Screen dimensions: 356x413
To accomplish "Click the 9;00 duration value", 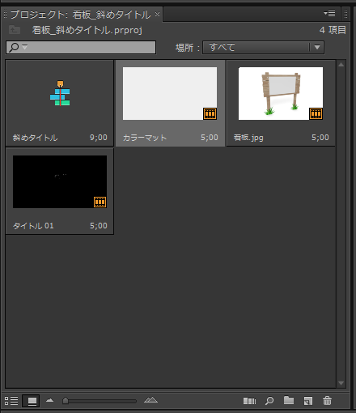I will (x=99, y=138).
